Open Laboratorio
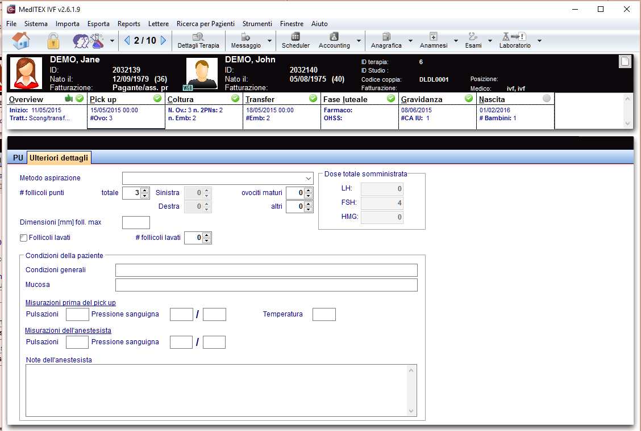Image resolution: width=641 pixels, height=431 pixels. pos(515,41)
